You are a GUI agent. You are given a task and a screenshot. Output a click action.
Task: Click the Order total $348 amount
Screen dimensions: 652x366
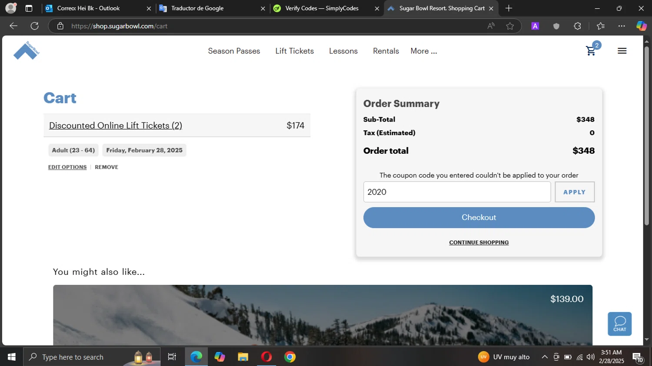(583, 151)
